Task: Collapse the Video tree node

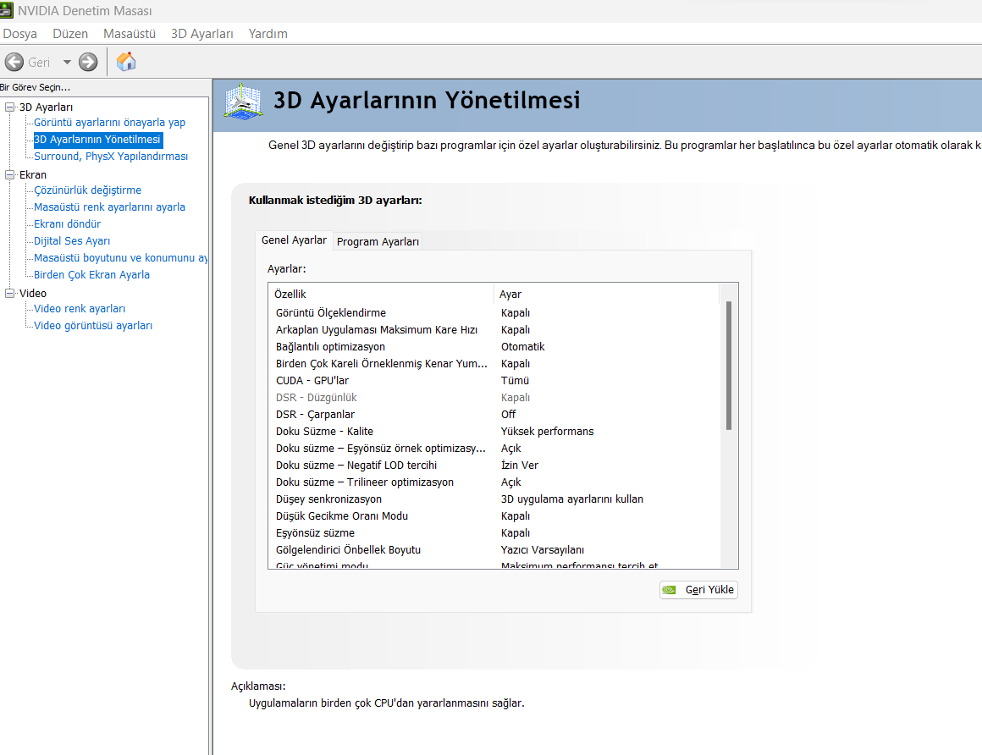Action: click(x=9, y=293)
